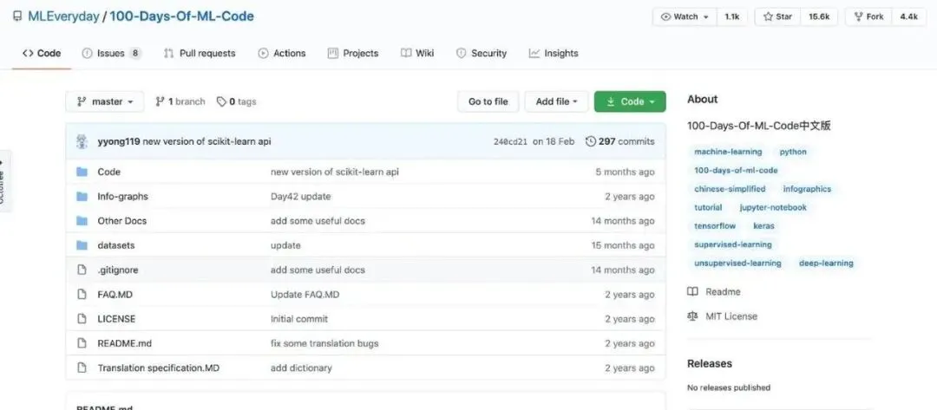Open the Other Docs folder
Screen dimensions: 937x410
pyautogui.click(x=122, y=221)
